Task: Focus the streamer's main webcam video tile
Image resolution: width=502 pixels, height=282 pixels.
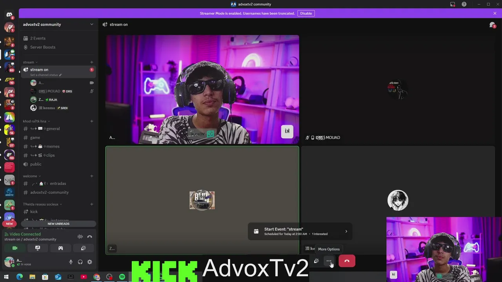Action: [x=202, y=90]
